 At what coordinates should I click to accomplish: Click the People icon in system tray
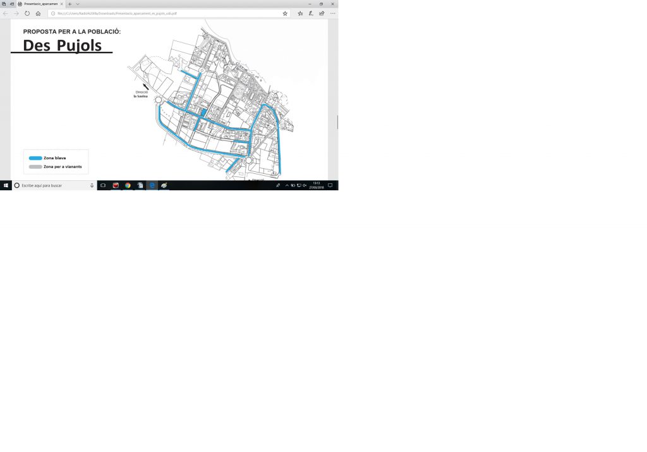pos(278,185)
